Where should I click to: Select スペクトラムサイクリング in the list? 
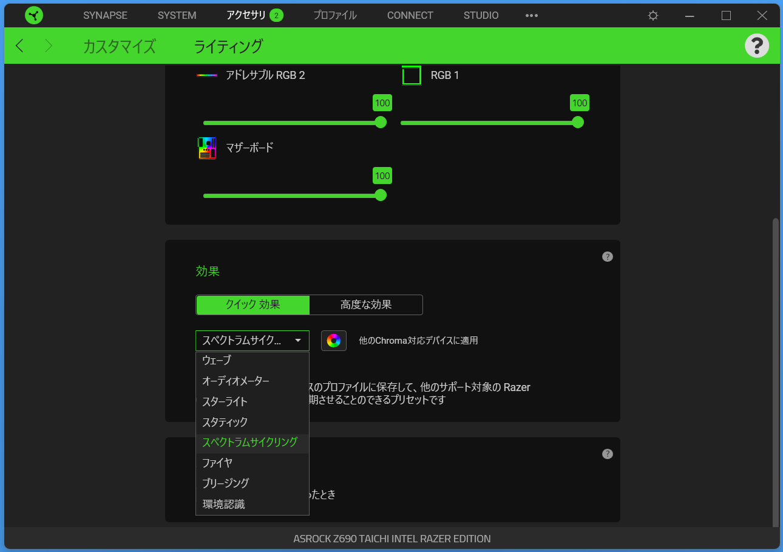click(x=253, y=442)
